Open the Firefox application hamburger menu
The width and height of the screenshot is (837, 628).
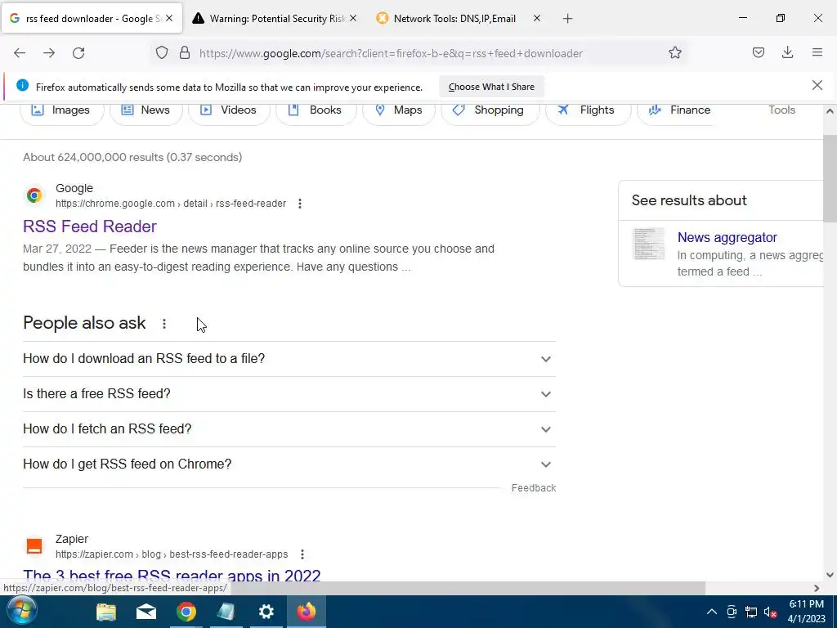[x=817, y=53]
